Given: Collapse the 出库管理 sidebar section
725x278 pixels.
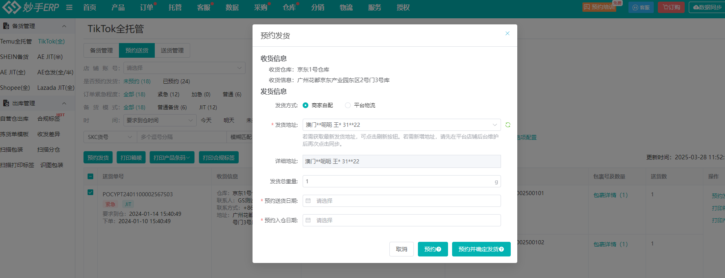Looking at the screenshot, I should (x=64, y=103).
